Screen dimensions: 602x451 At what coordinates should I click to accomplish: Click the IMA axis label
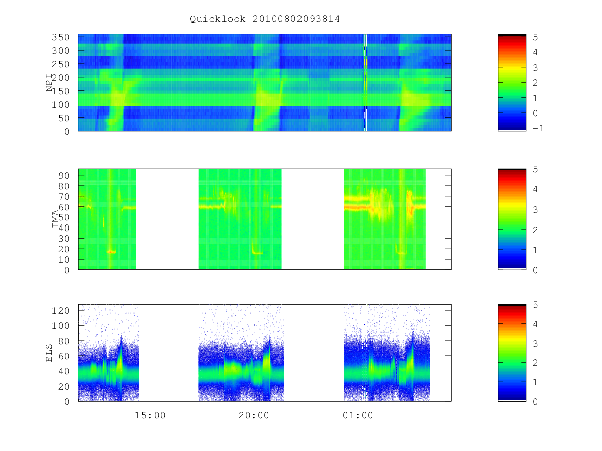pyautogui.click(x=55, y=219)
